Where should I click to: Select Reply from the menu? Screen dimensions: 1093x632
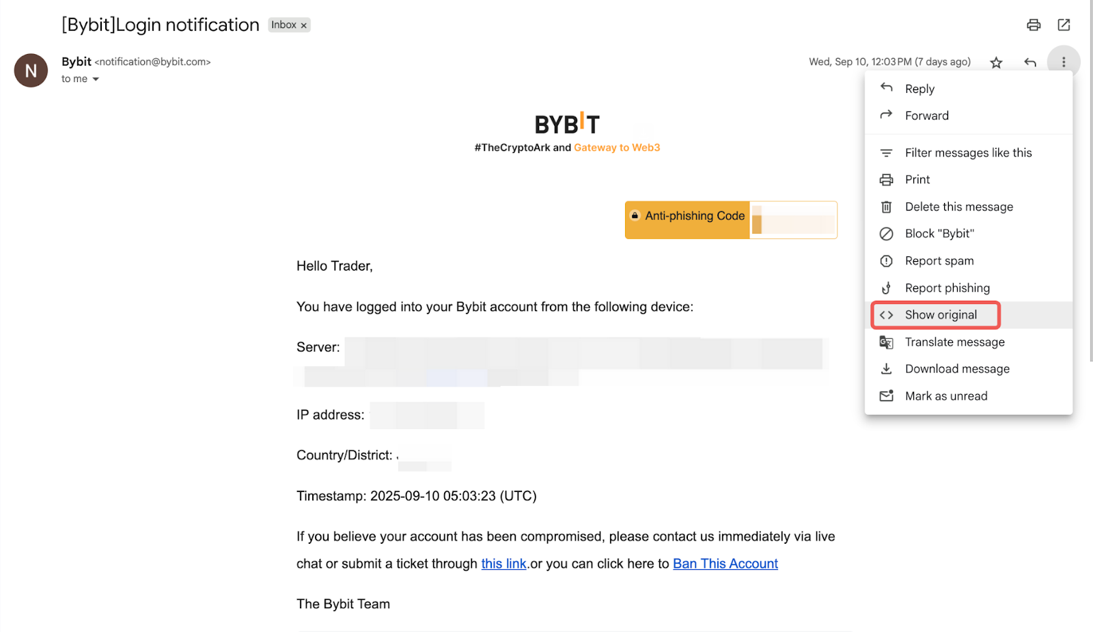tap(919, 89)
